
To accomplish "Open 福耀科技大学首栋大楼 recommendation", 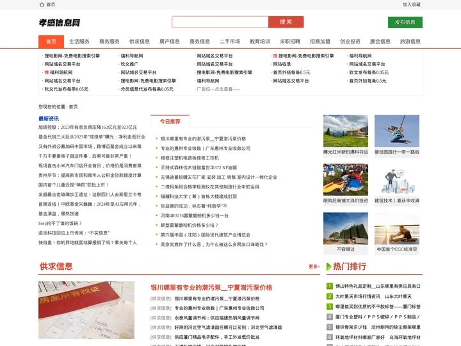I will click(x=198, y=197).
